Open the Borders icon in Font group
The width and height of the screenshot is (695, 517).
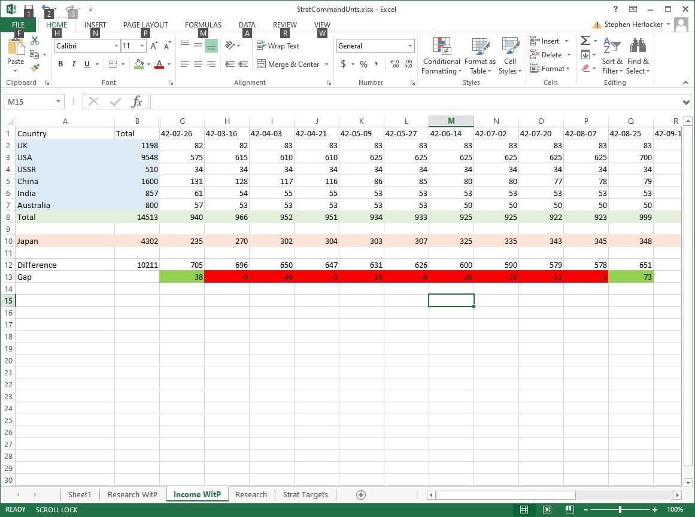(x=113, y=64)
